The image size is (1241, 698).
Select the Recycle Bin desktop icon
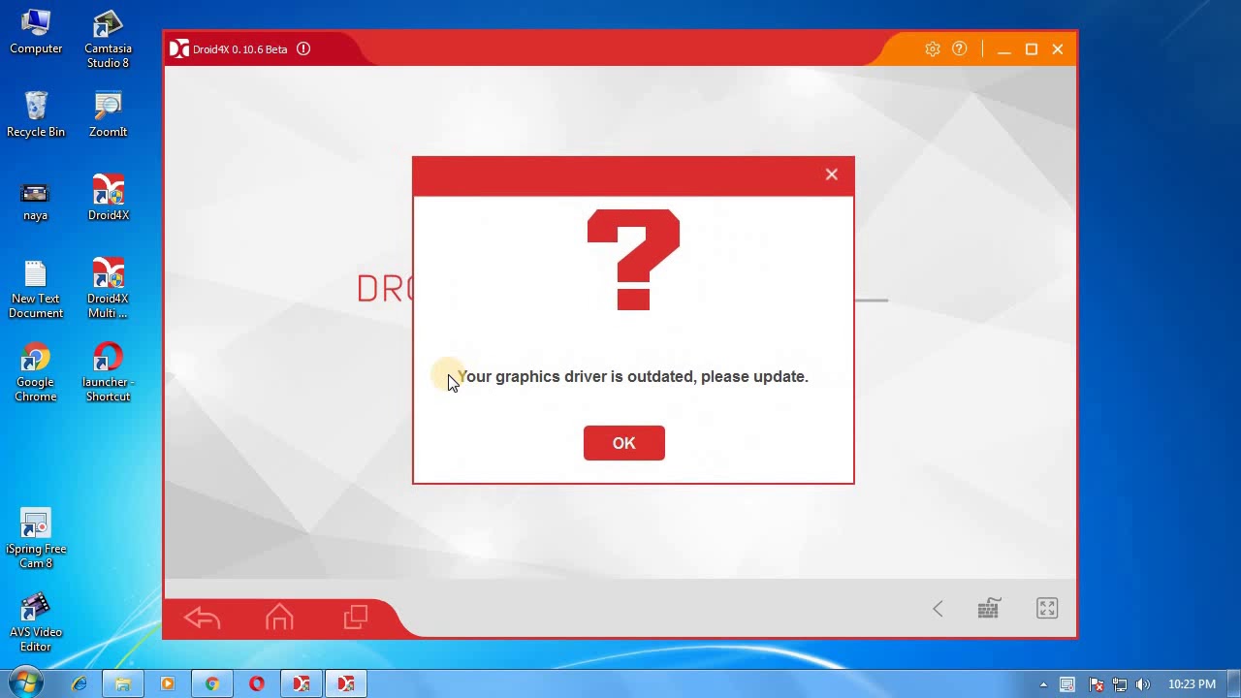pos(36,114)
